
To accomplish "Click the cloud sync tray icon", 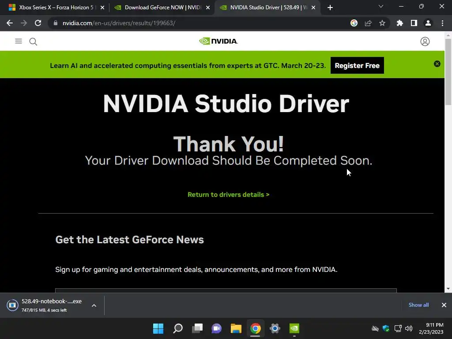I will pyautogui.click(x=375, y=328).
